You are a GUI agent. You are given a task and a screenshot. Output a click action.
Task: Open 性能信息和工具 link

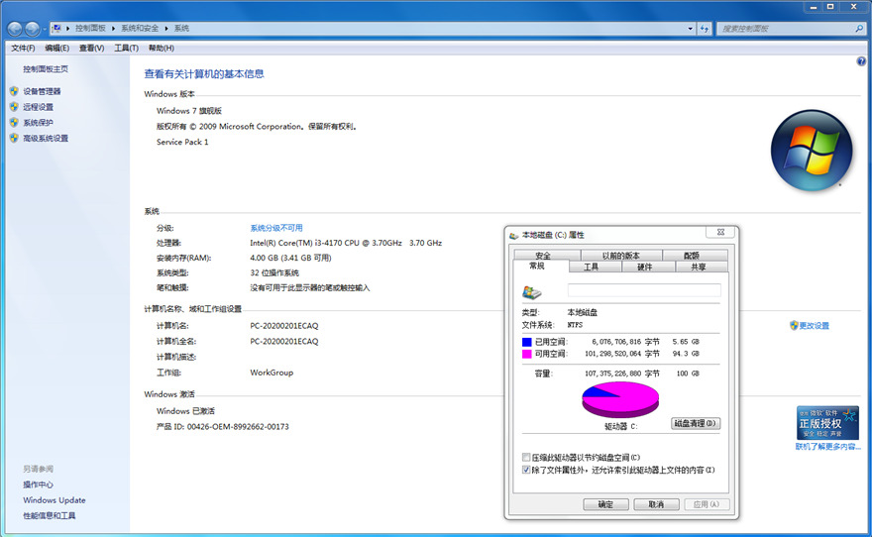[50, 515]
